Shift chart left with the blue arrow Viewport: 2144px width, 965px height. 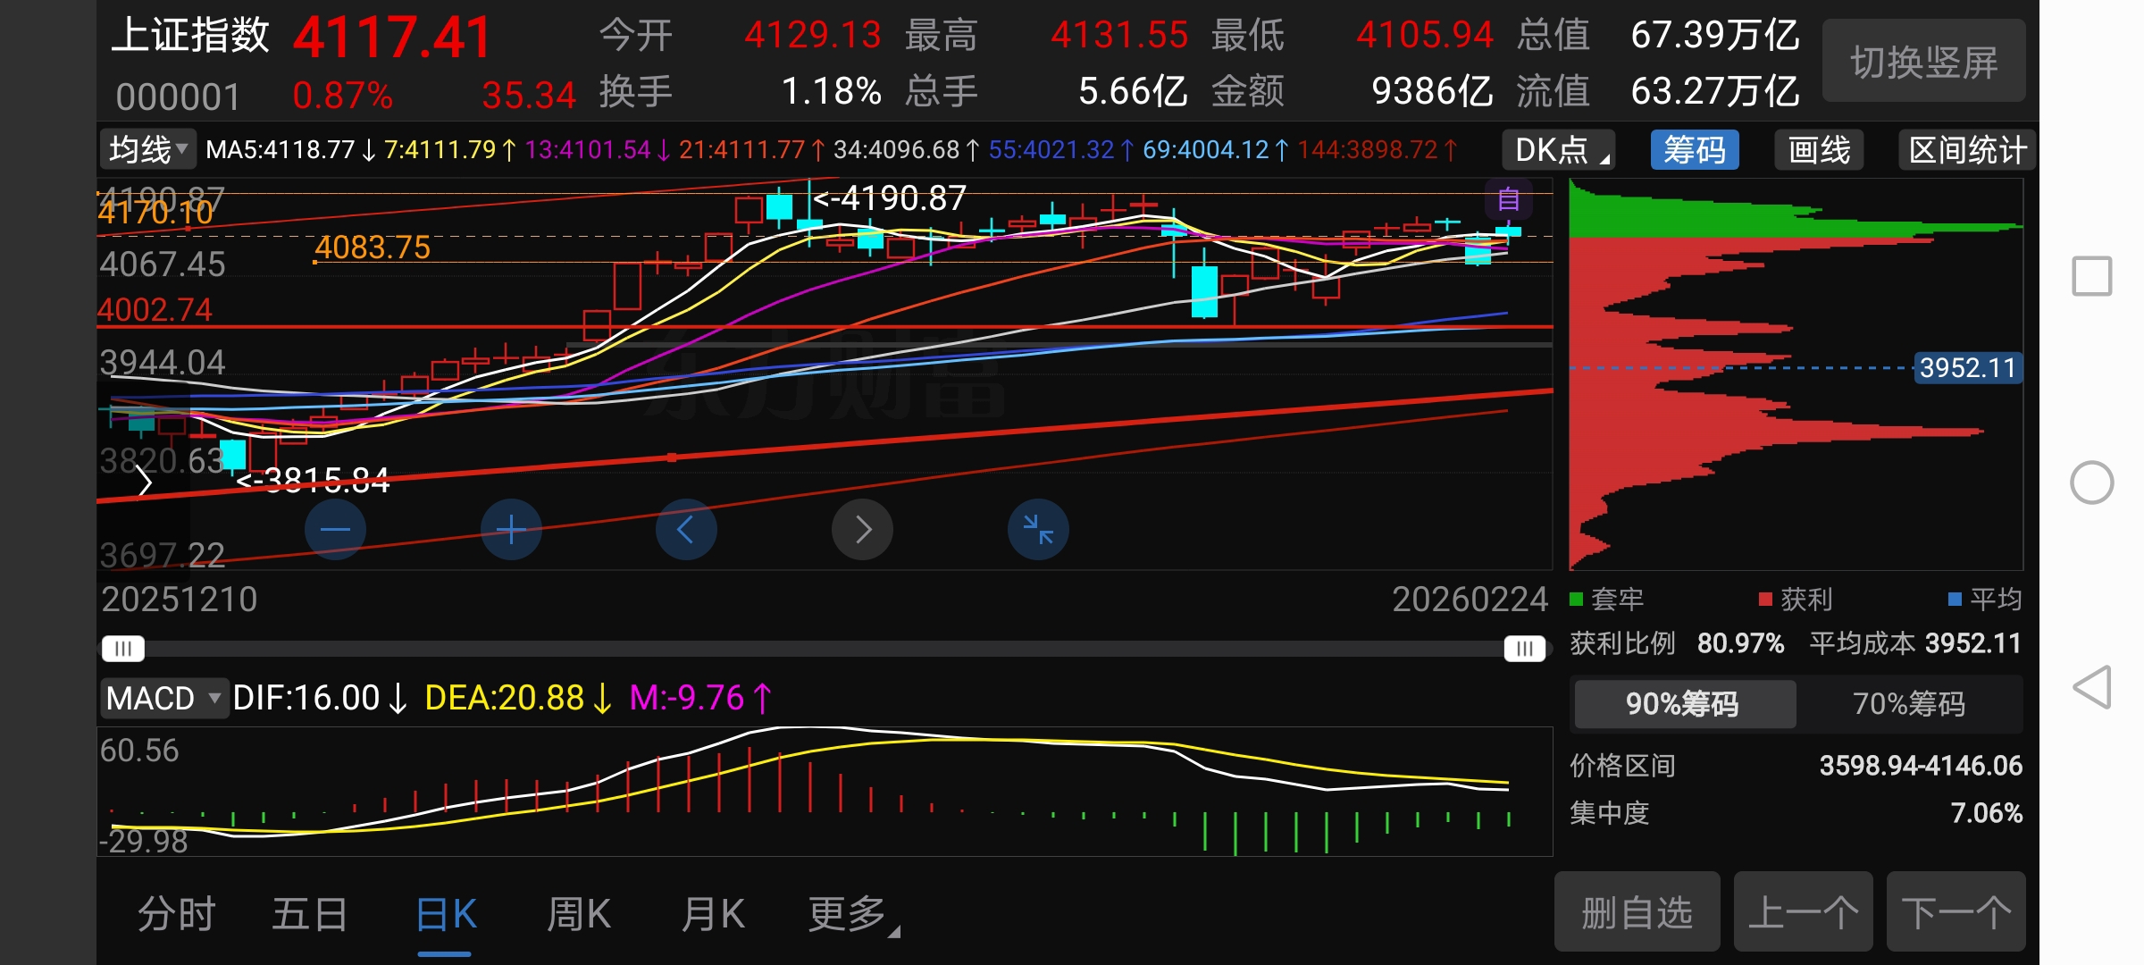[x=686, y=530]
